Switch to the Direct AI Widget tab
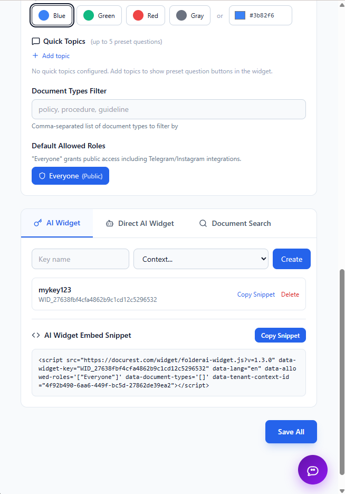Viewport: 345px width, 494px height. [140, 223]
